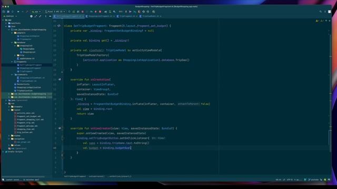Click the onViewCreated method name
This screenshot has width=337, height=189.
pyautogui.click(x=101, y=128)
